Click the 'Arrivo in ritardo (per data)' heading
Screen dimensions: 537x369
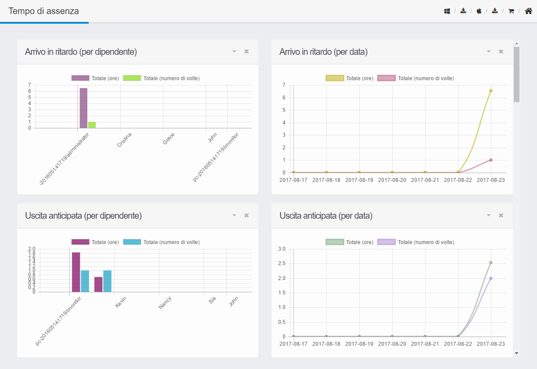323,52
